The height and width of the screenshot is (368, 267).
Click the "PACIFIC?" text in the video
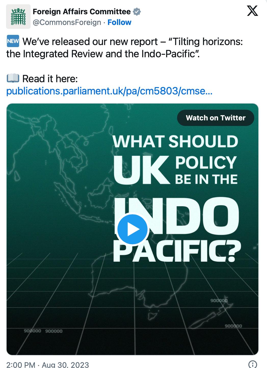click(177, 251)
